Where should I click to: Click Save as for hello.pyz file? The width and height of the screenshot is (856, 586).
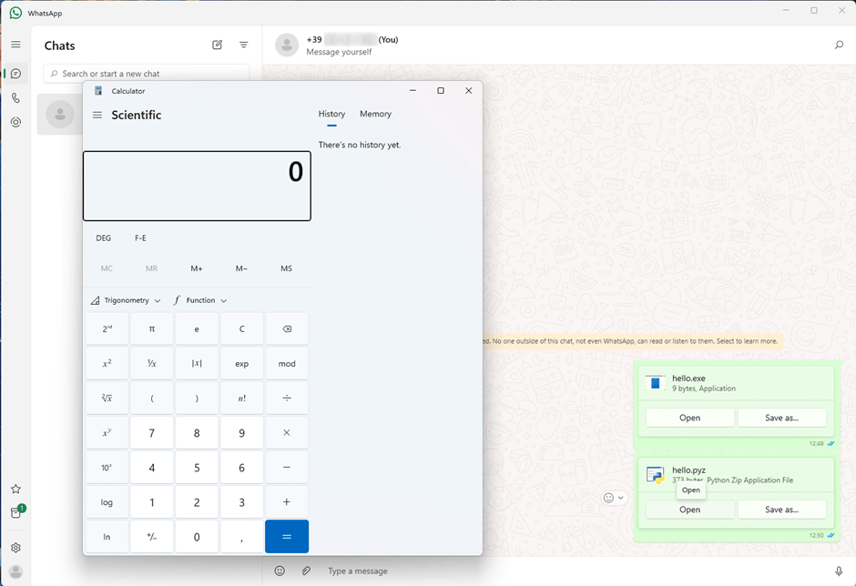[x=781, y=510]
